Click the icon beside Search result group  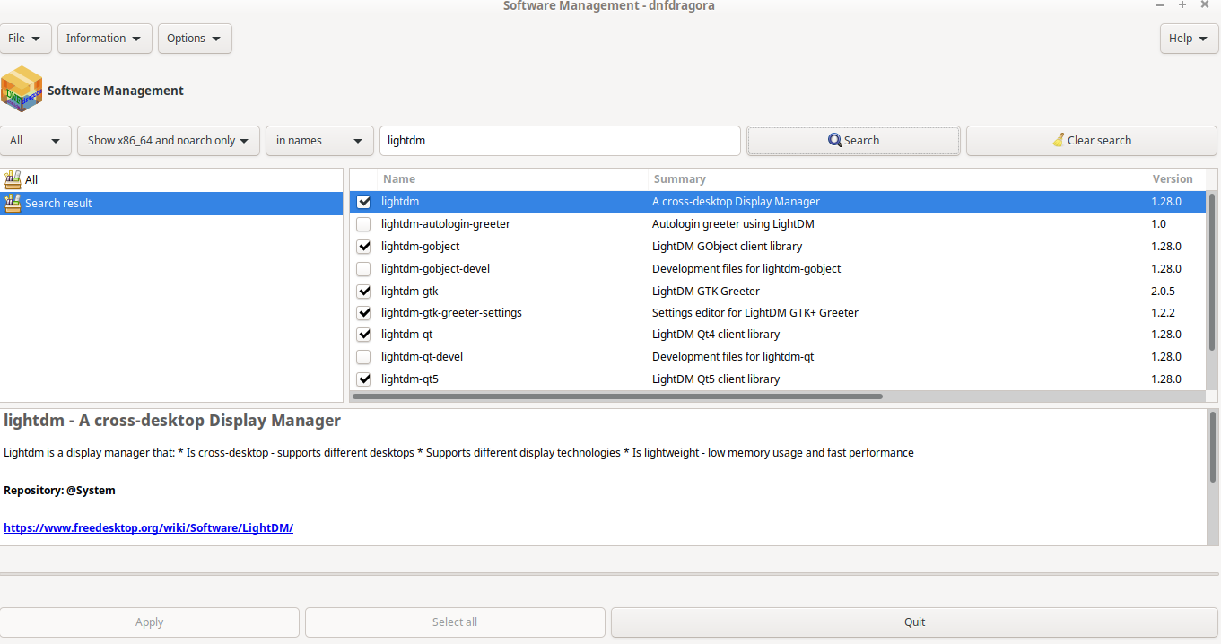pyautogui.click(x=13, y=203)
